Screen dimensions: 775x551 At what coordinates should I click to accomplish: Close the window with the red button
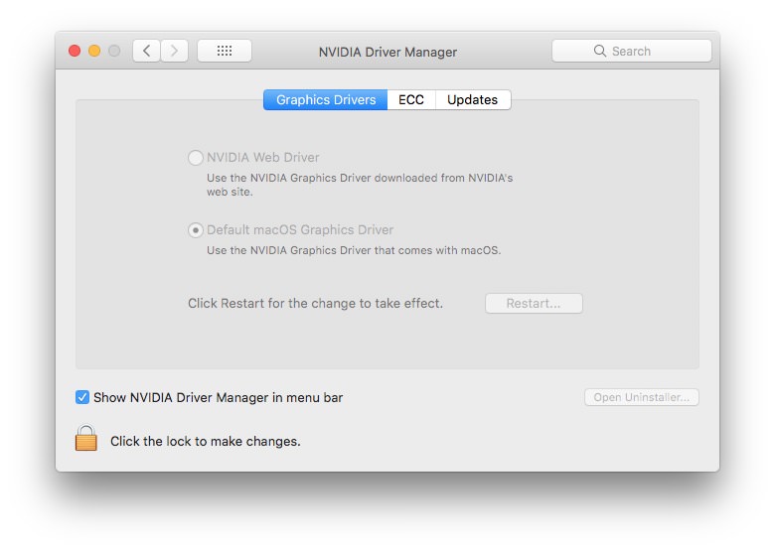tap(75, 51)
